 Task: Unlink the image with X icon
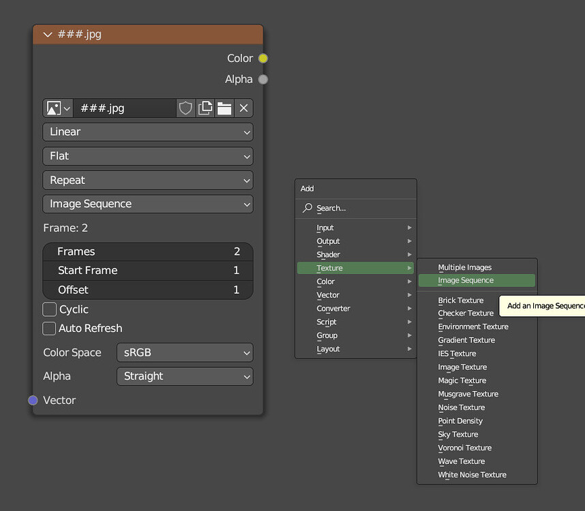(x=243, y=108)
